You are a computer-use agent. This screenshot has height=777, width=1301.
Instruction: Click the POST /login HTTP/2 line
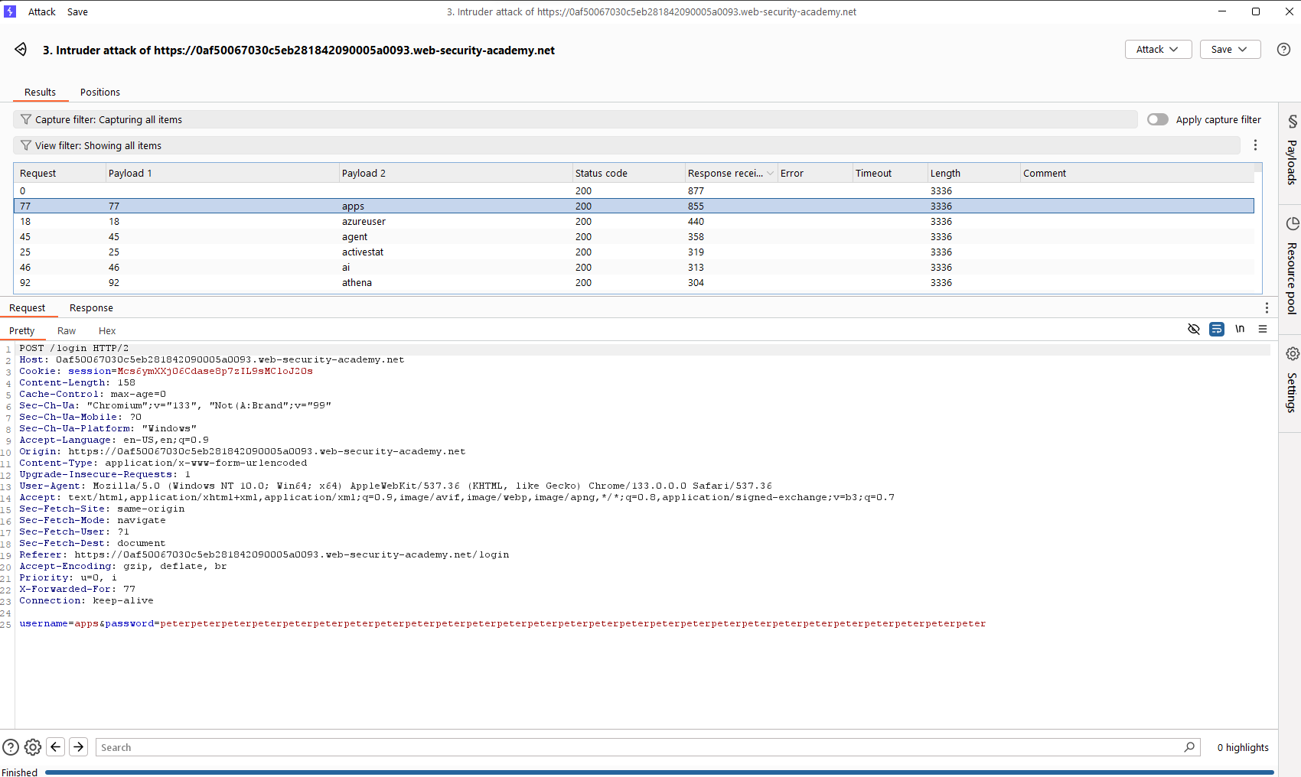coord(74,348)
